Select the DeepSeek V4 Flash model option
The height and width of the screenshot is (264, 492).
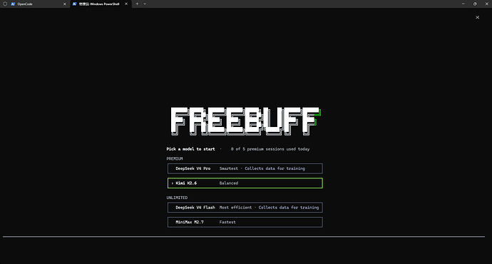click(x=245, y=208)
